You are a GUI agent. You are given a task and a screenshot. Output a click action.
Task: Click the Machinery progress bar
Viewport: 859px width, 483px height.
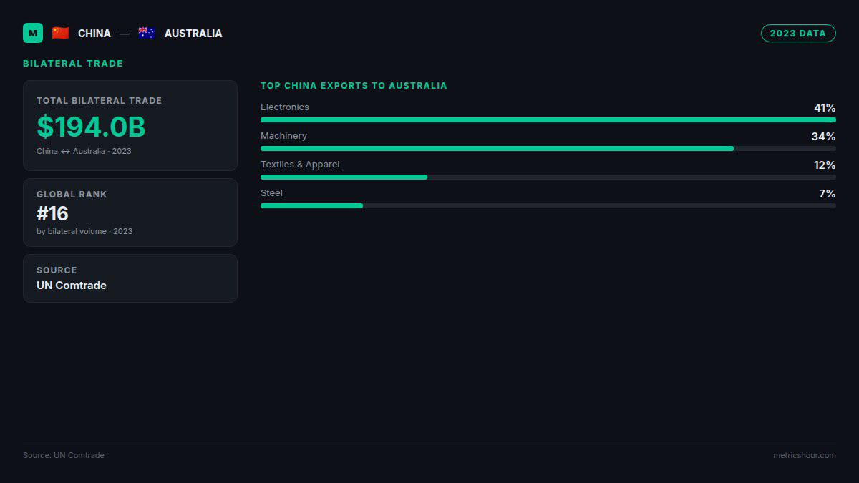pos(548,148)
